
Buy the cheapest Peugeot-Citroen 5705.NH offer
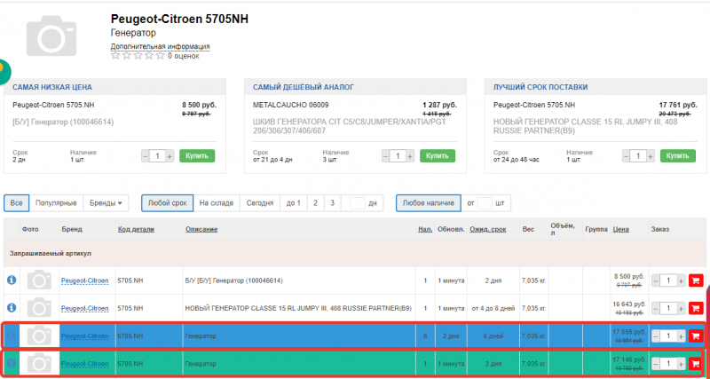click(197, 155)
